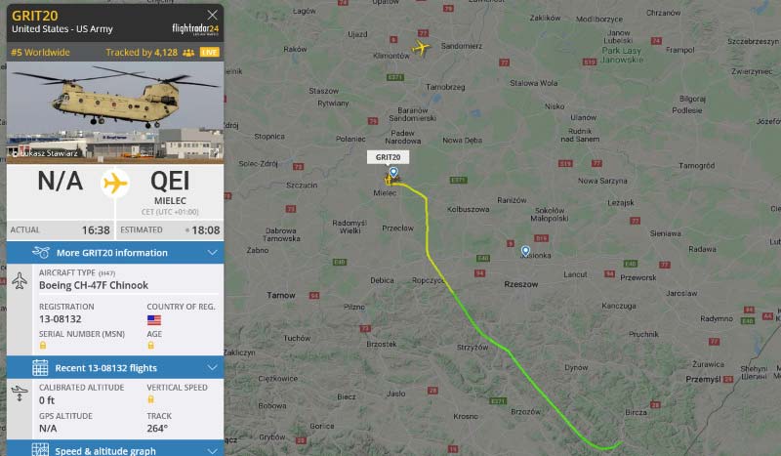This screenshot has width=781, height=456.
Task: Open the Flightradar24 logo link
Action: [195, 29]
